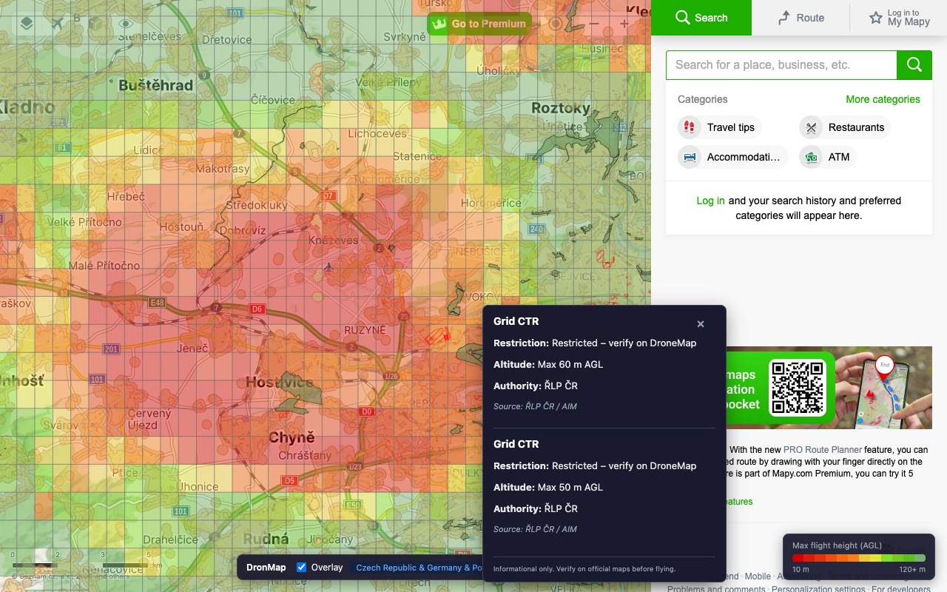Click the 240 road shield near Horoměřice
The height and width of the screenshot is (592, 947).
coord(536,229)
